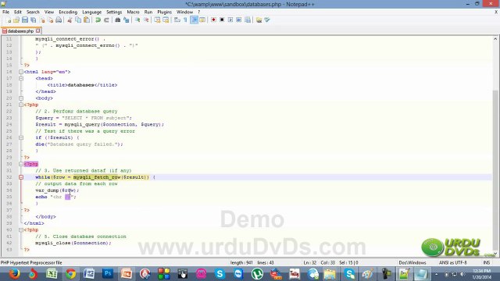Open the Encoding menu
This screenshot has height=281, width=500.
(x=68, y=12)
